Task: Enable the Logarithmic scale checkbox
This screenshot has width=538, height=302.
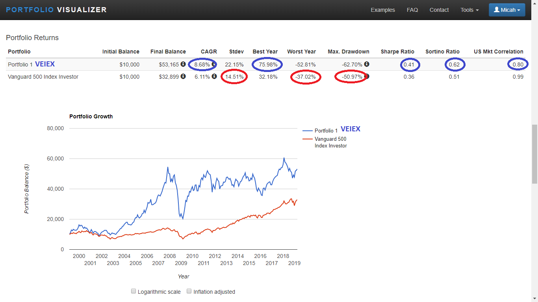Action: point(134,291)
